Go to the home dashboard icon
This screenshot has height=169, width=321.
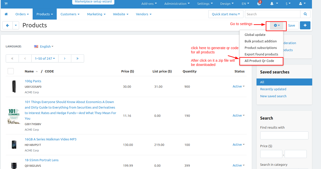6,14
